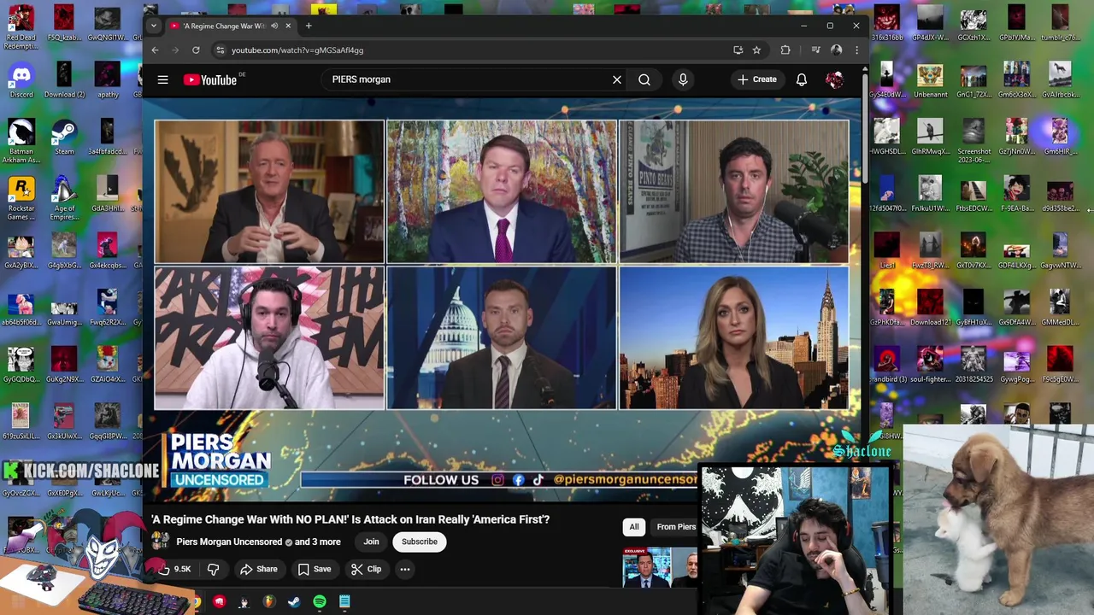
Task: Open the Batman Arkham desktop shortcut
Action: point(21,141)
